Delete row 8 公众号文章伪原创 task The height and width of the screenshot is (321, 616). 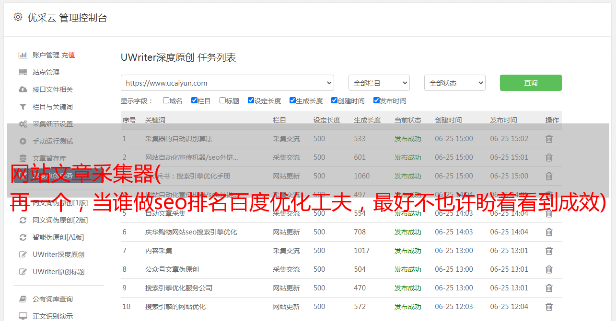pyautogui.click(x=549, y=269)
